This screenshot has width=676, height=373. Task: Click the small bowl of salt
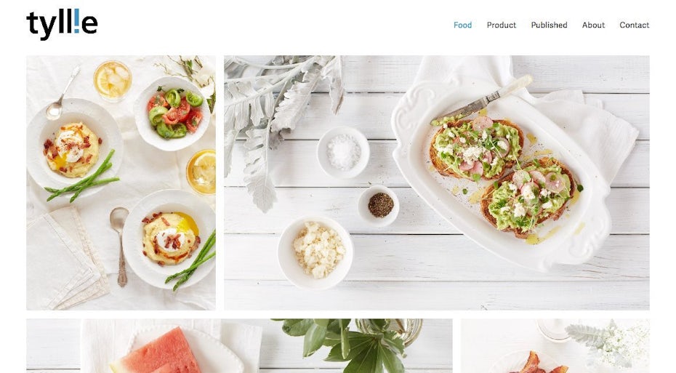(343, 152)
